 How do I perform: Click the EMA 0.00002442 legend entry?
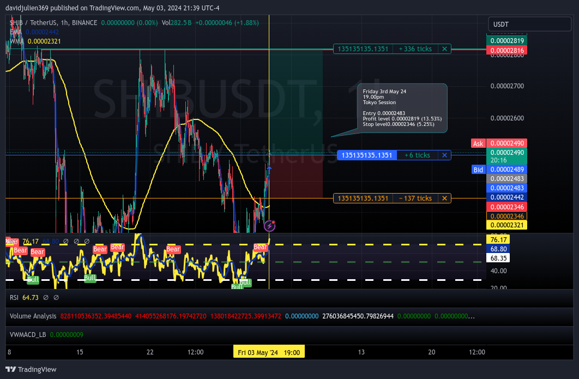point(34,32)
